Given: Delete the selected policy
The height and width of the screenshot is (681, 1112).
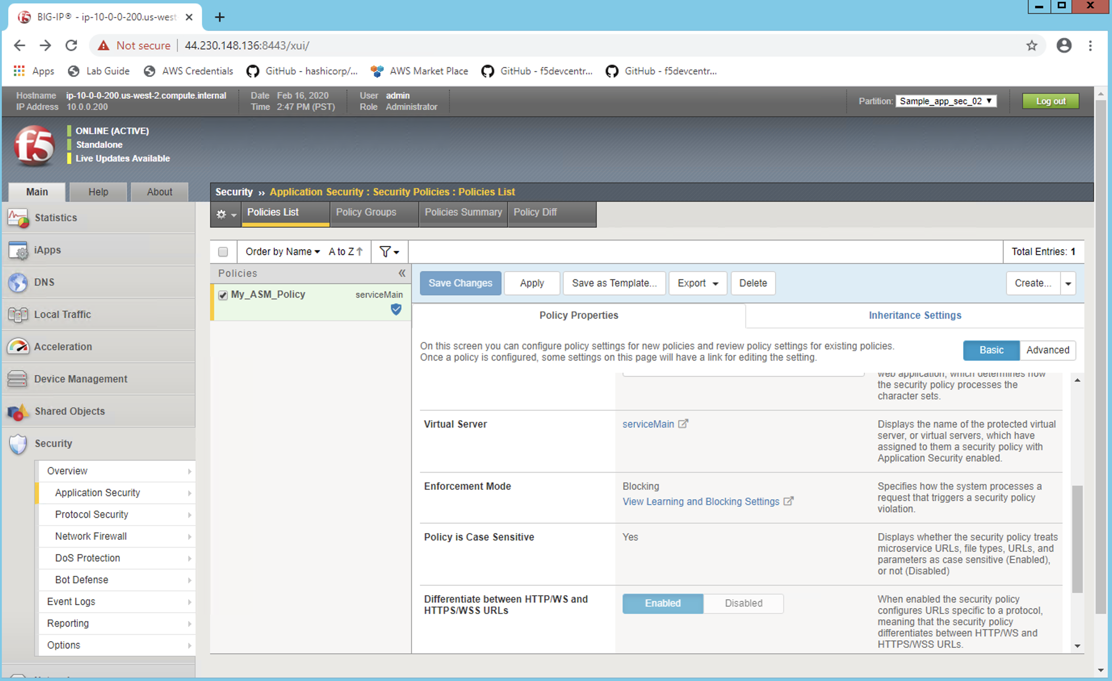Looking at the screenshot, I should pos(753,283).
